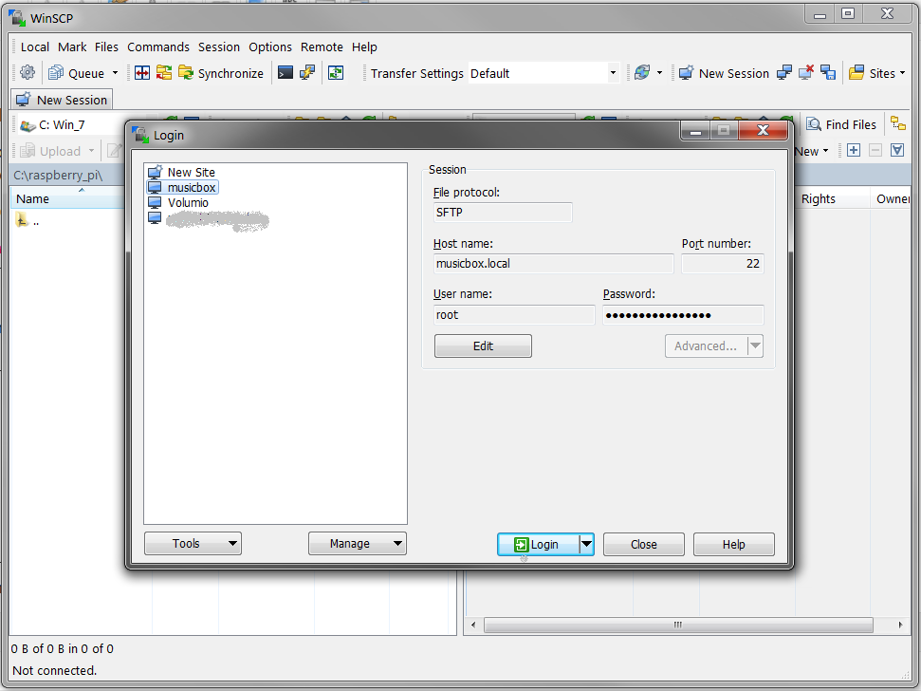Click the Host name field
Viewport: 921px width, 691px height.
click(x=553, y=264)
